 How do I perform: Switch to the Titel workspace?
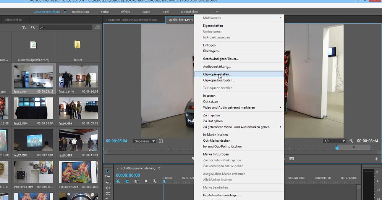166,12
